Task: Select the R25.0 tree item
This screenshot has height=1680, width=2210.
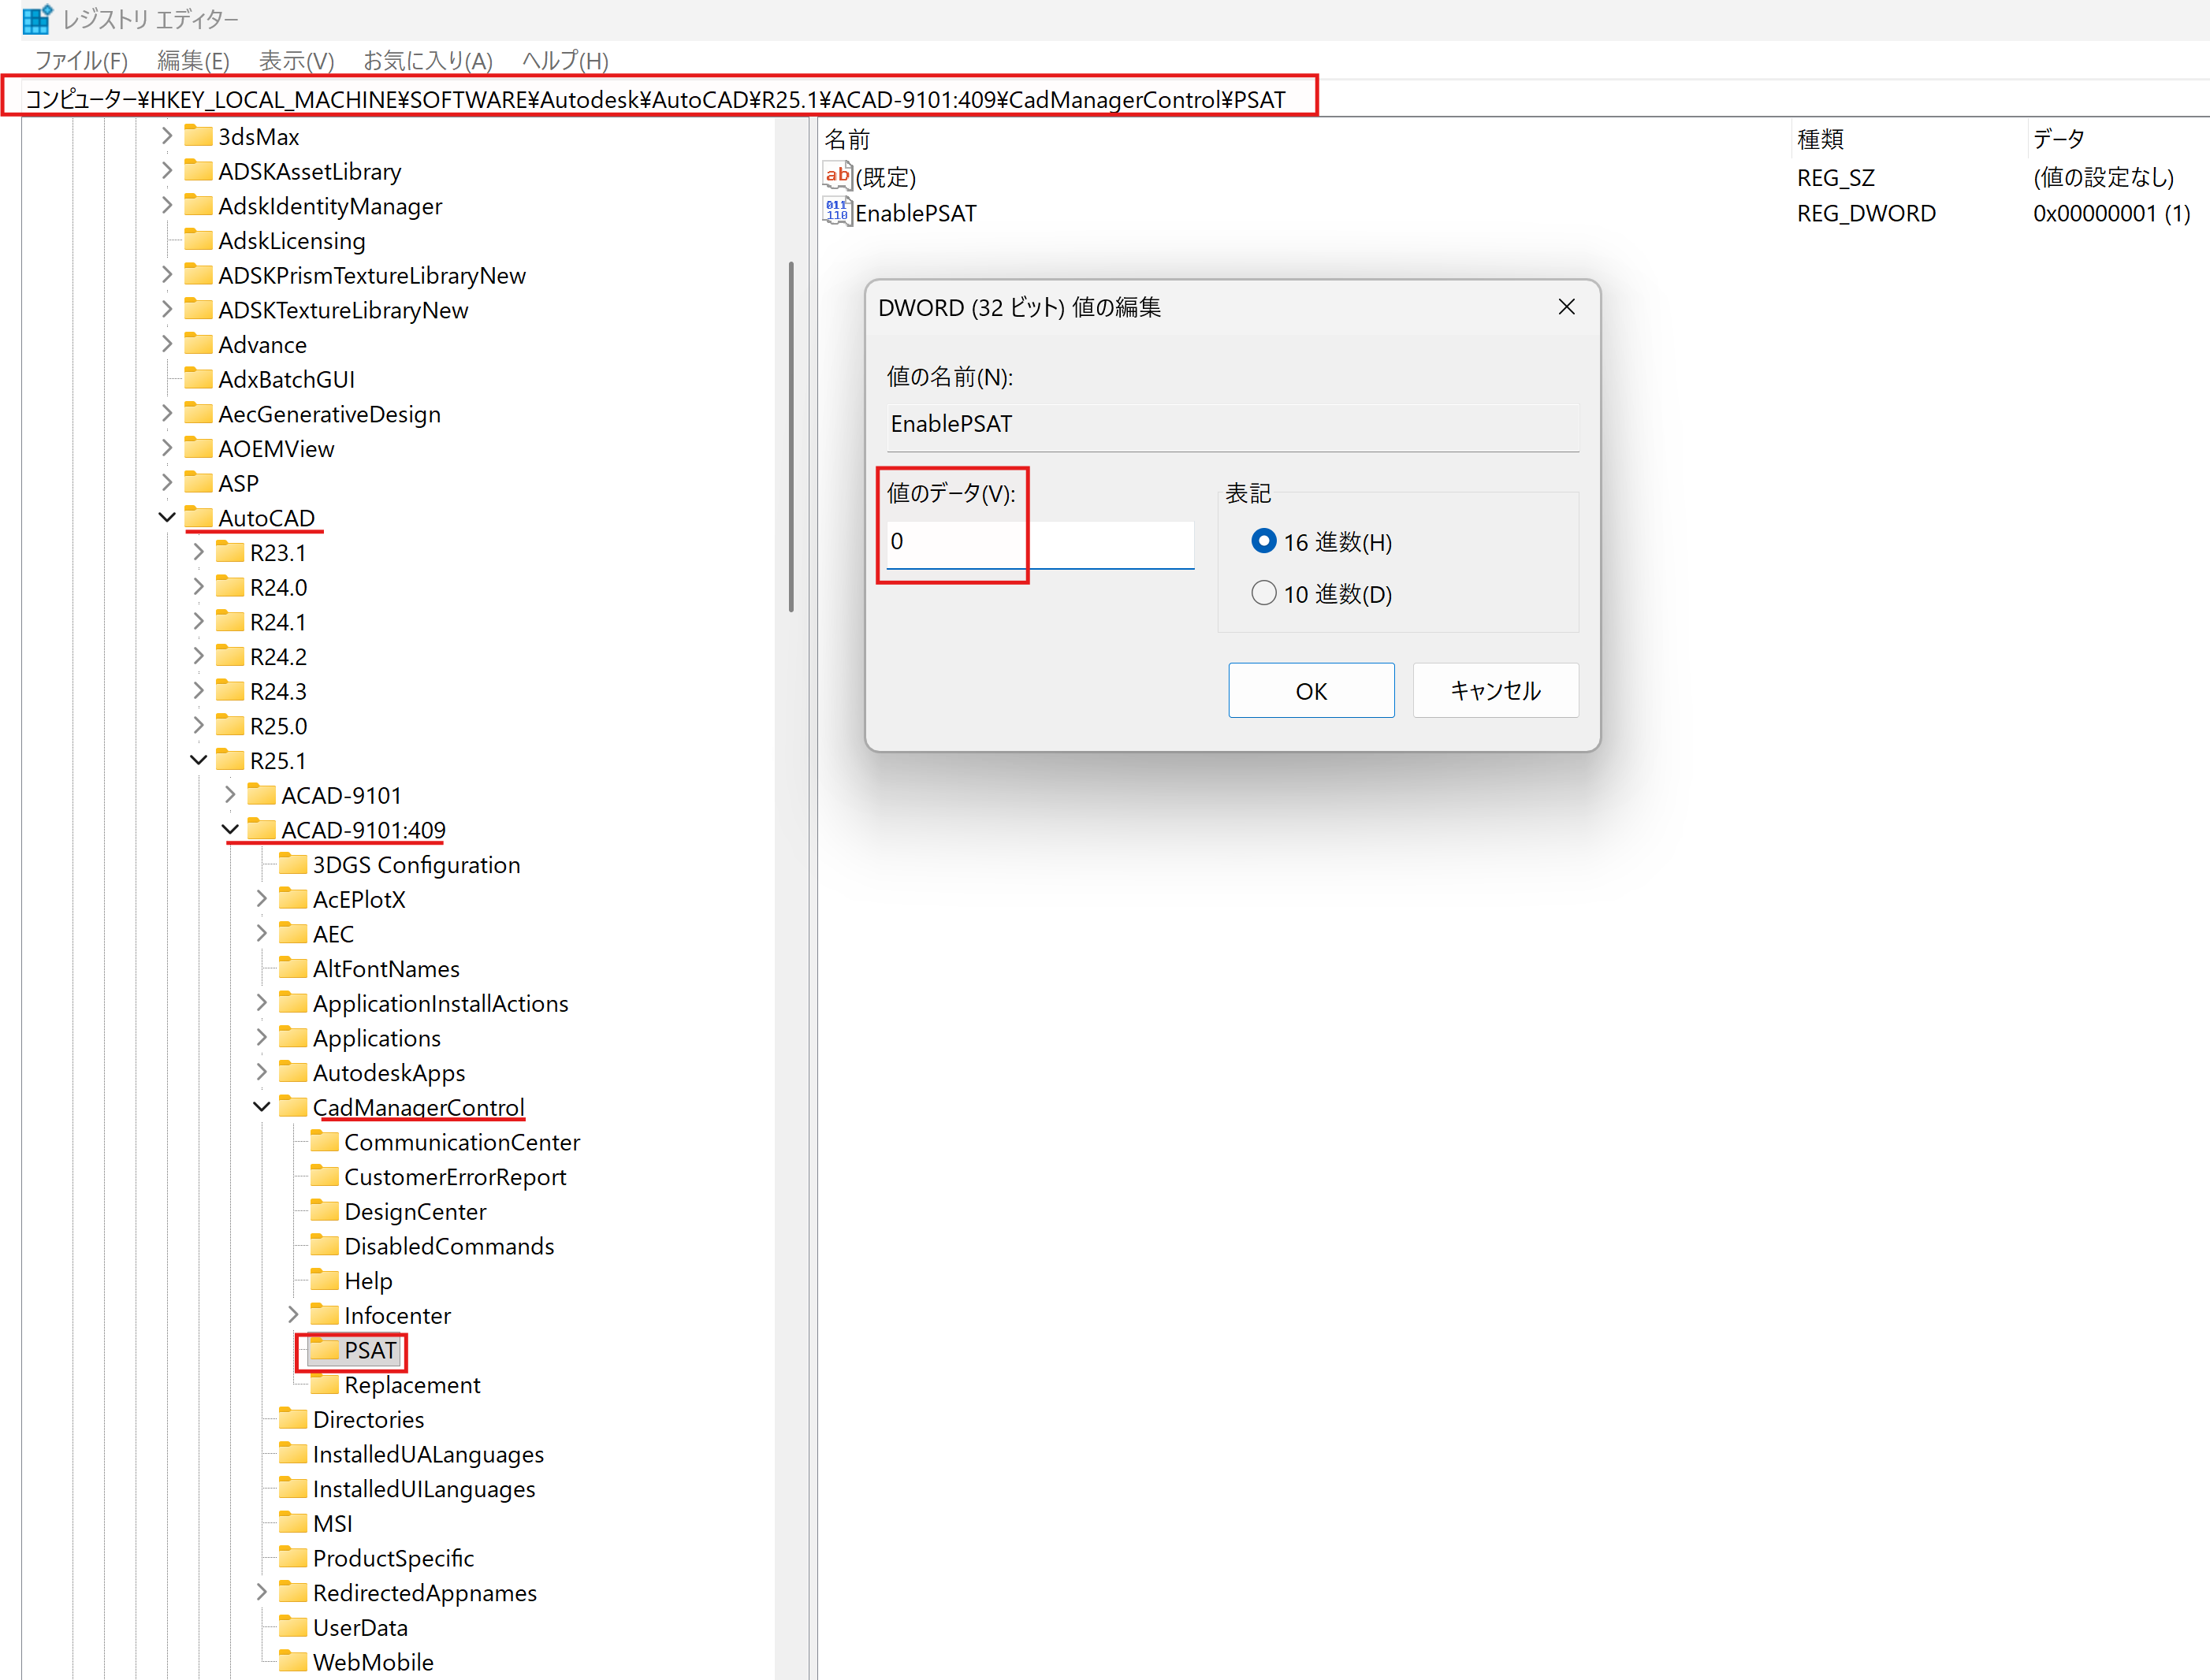Action: tap(278, 726)
